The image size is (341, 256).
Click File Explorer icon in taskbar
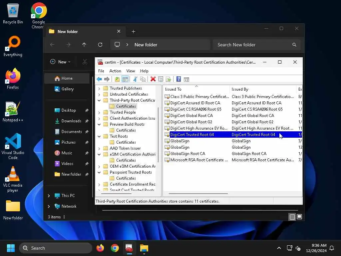pyautogui.click(x=144, y=248)
